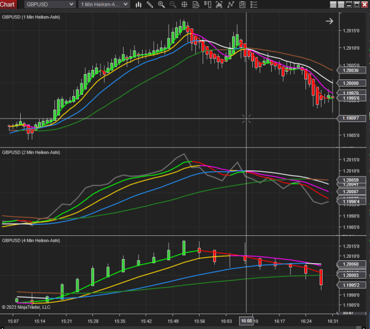Toggle the second window link button
Viewport: 370px width, 329px height.
coord(341,5)
